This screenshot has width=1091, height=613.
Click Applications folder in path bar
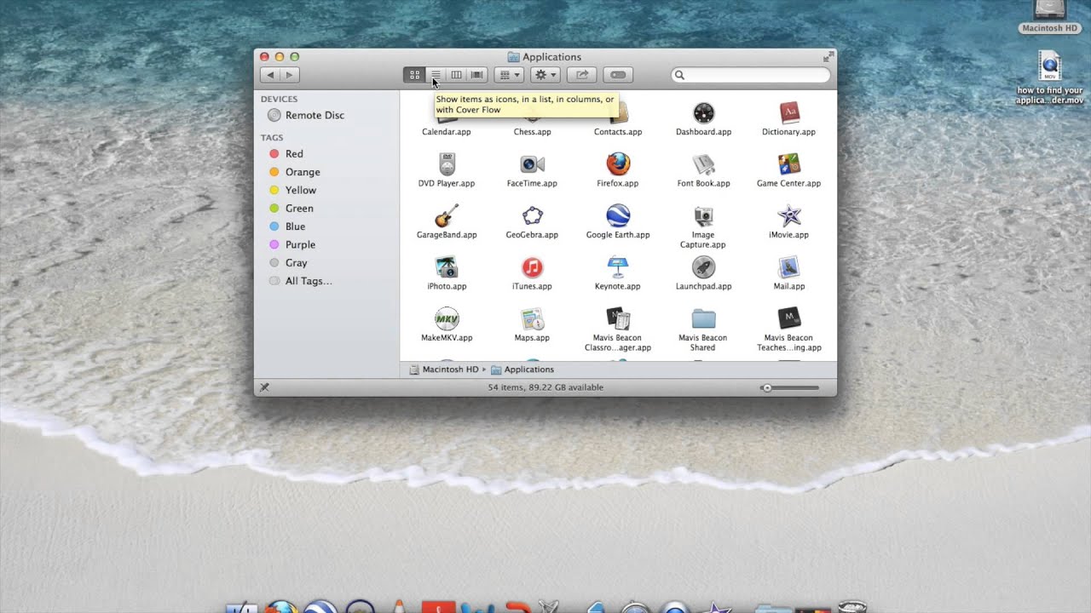click(x=522, y=370)
